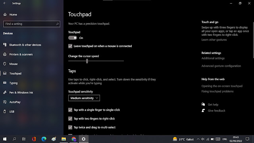Click the Give feedback person icon
The image size is (254, 143).
tap(203, 110)
